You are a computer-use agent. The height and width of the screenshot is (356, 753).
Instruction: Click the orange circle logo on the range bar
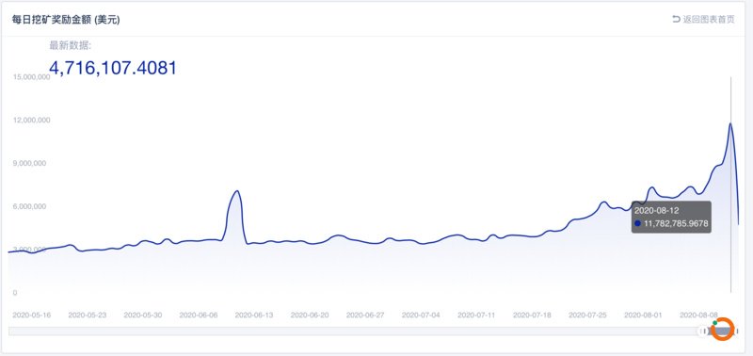723,330
